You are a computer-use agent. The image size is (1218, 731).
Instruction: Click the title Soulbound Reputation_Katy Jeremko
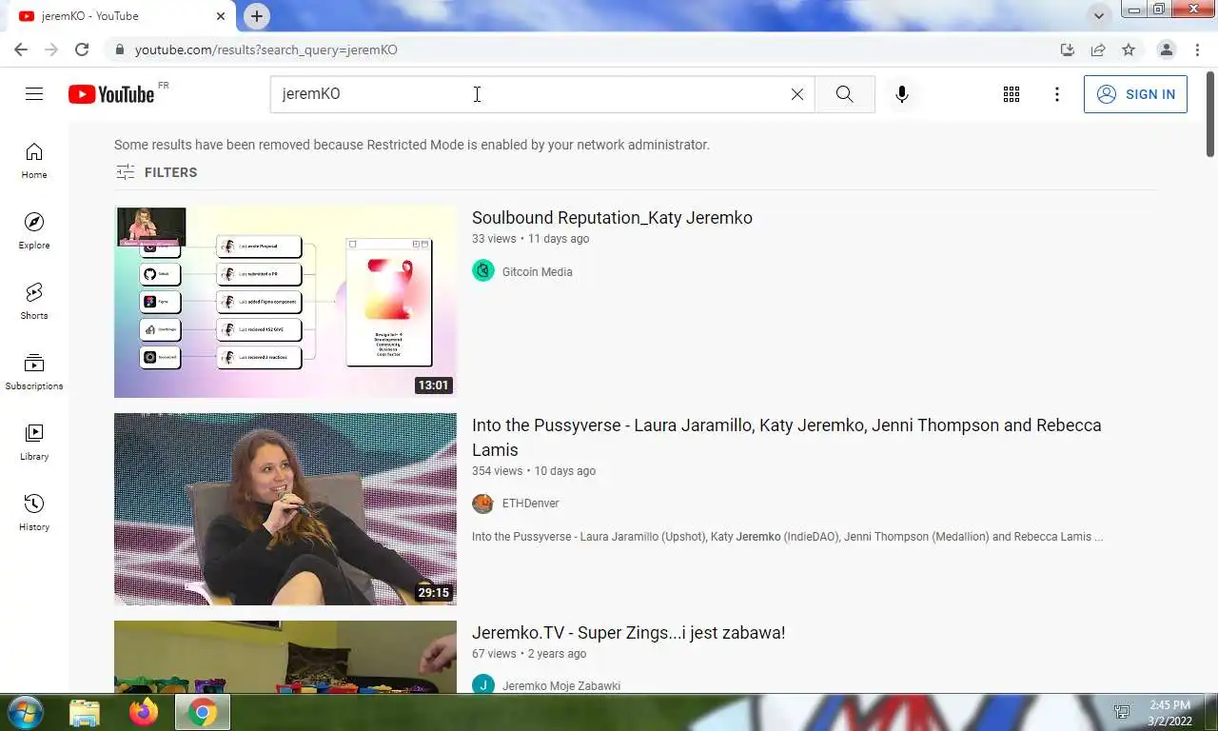click(x=612, y=218)
